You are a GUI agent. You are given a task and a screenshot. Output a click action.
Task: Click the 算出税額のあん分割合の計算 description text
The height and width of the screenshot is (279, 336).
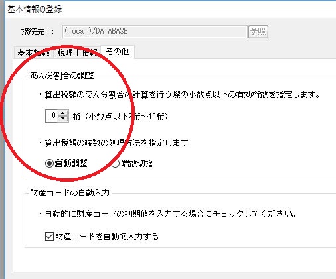coord(183,95)
